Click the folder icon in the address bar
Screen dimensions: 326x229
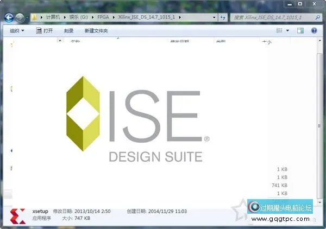(x=34, y=17)
